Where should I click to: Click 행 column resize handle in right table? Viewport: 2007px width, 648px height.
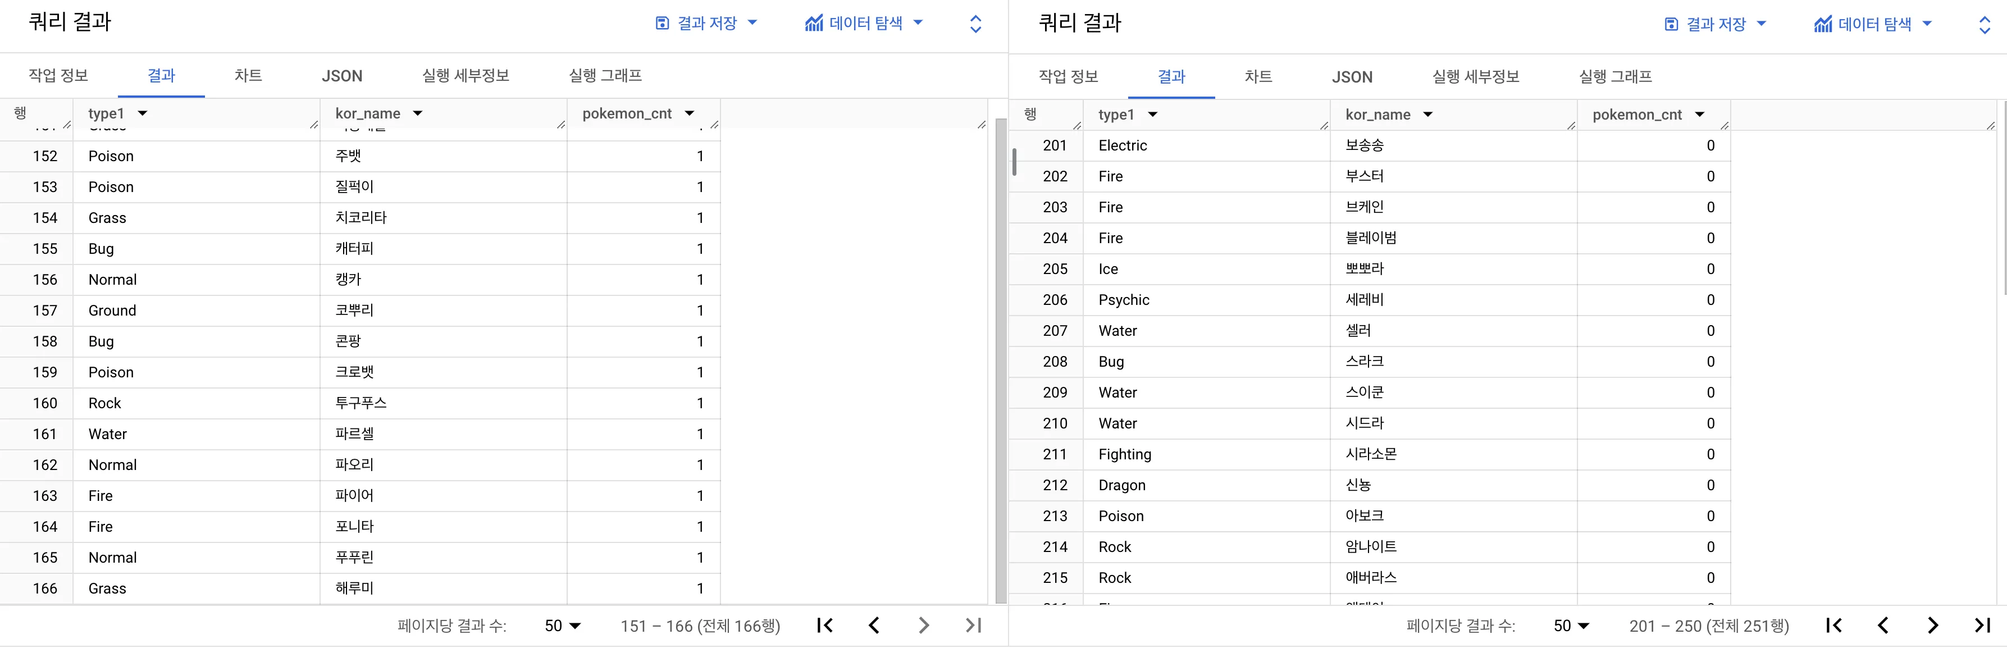[1077, 125]
